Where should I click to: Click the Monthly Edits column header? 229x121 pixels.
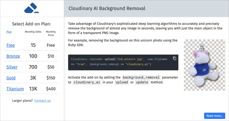33,32
